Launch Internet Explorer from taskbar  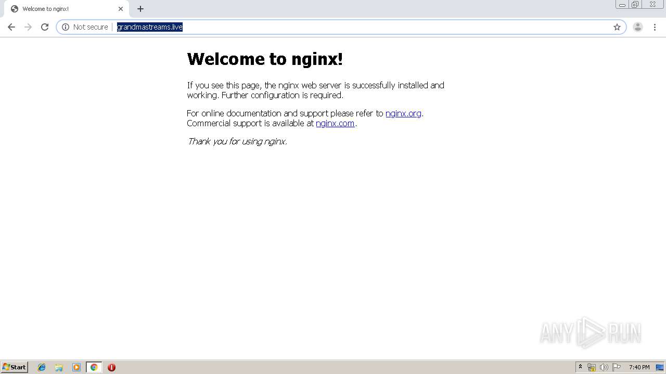[42, 367]
